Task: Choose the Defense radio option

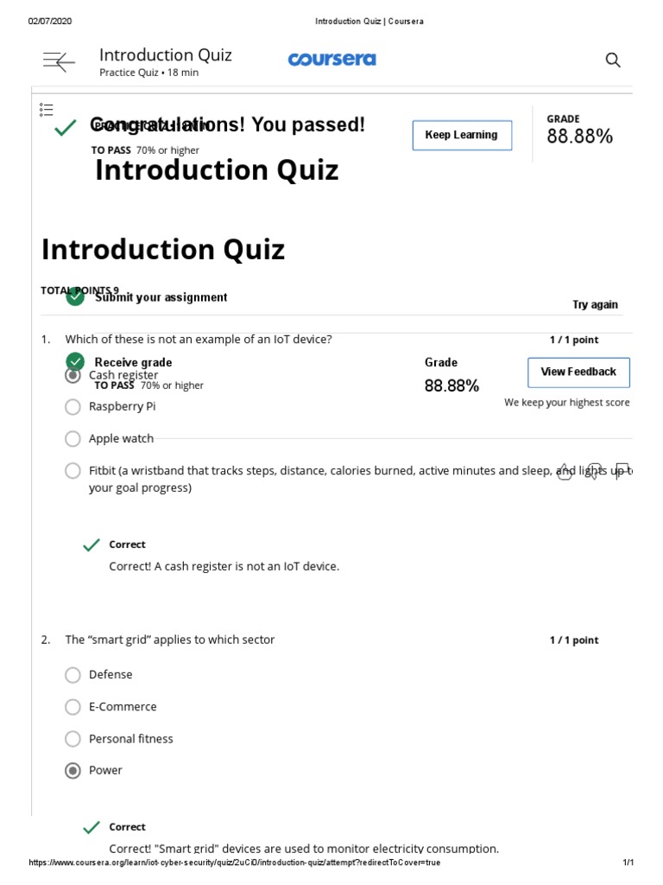Action: [73, 675]
